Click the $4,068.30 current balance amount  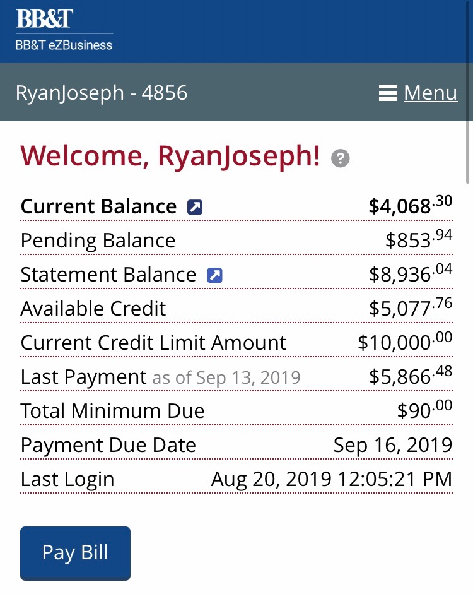[410, 205]
